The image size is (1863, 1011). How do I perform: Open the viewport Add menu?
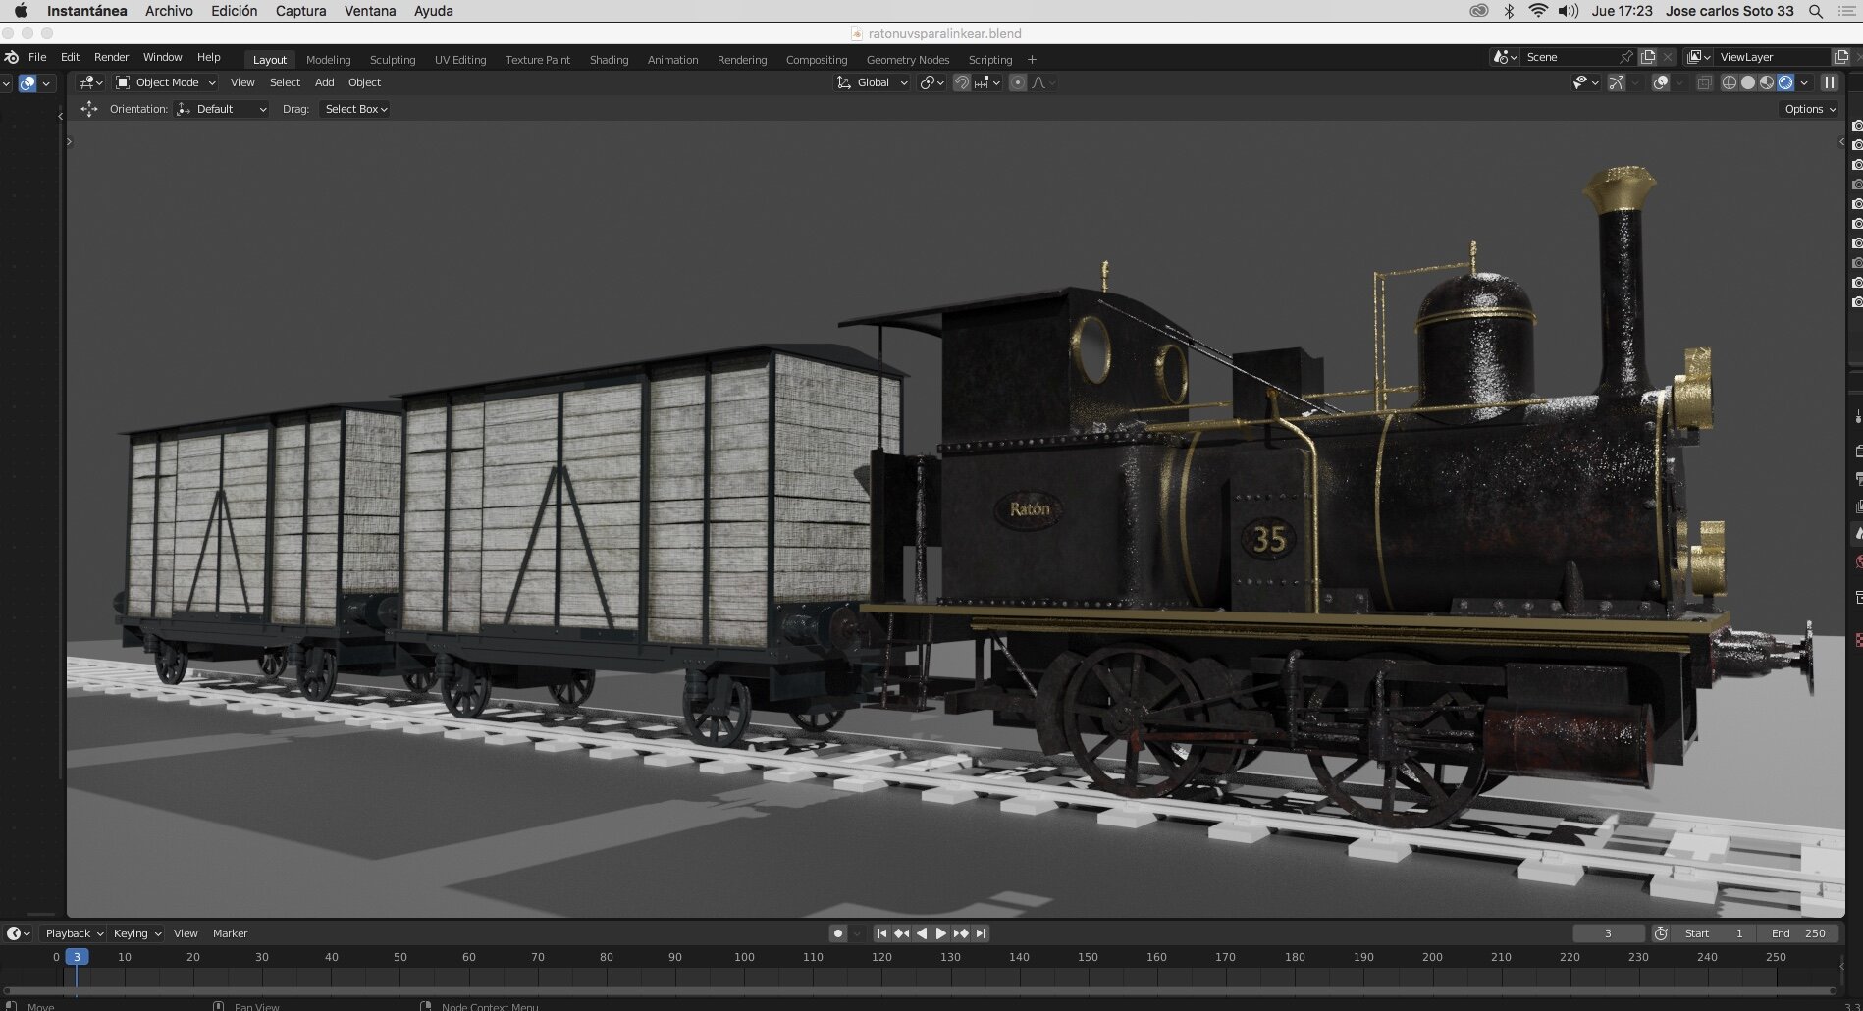pyautogui.click(x=324, y=82)
